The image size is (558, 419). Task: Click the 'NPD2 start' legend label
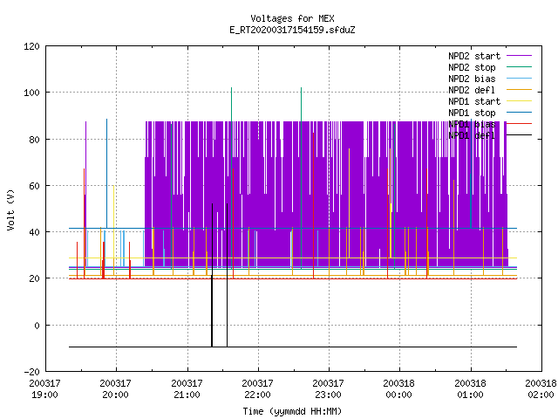pos(474,56)
